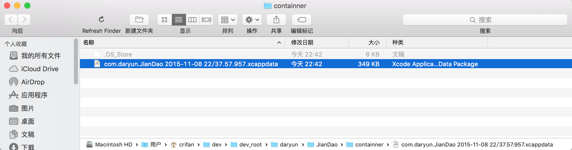Screen dimensions: 572x150
Task: Switch to icon view mode
Action: tap(165, 19)
